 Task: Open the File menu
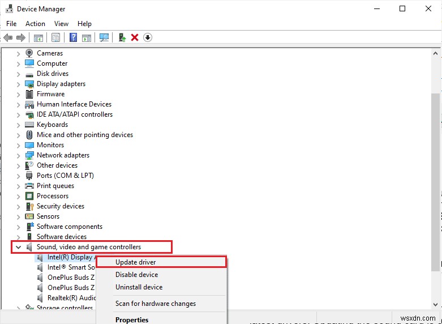pyautogui.click(x=11, y=24)
